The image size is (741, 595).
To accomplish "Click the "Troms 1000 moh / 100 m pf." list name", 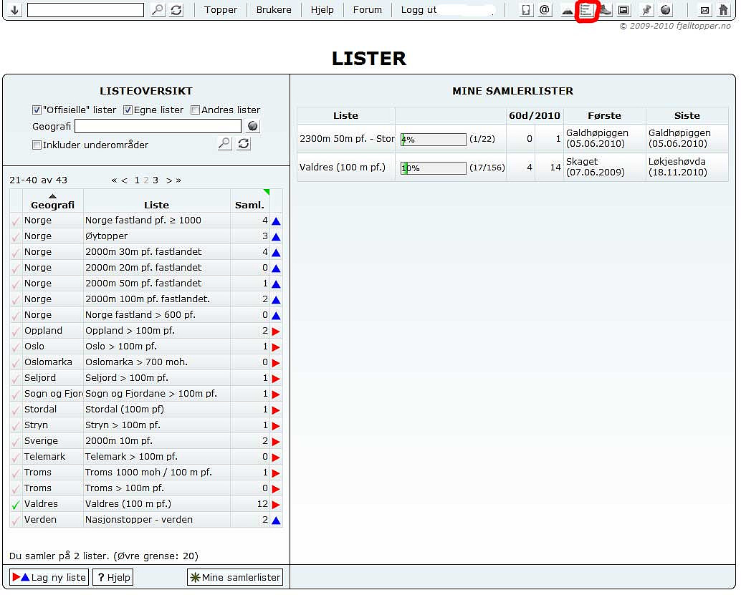I will [148, 473].
